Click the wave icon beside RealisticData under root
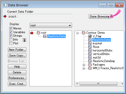 [x=45, y=36]
